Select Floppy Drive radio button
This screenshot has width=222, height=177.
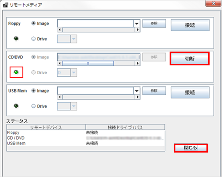(33, 39)
